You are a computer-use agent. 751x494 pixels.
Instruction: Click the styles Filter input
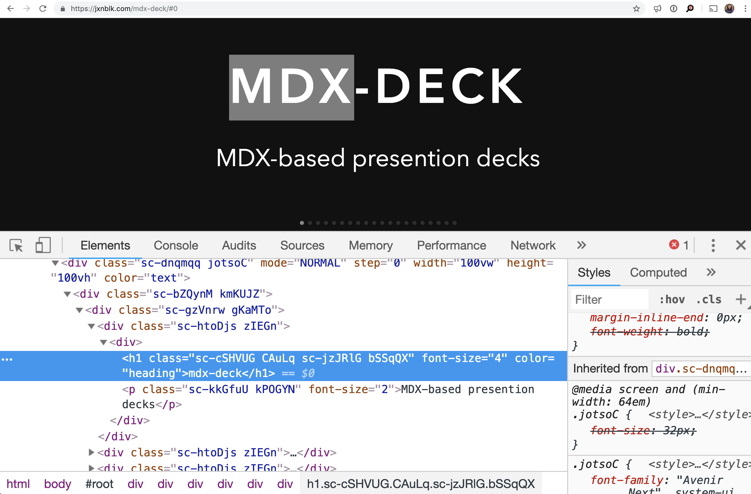click(610, 299)
